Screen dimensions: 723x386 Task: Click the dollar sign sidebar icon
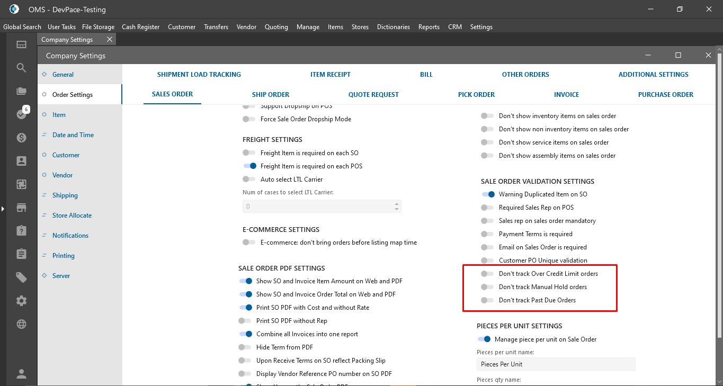click(21, 138)
